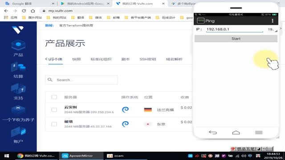Click the 东京 location text
This screenshot has height=160, width=285.
pyautogui.click(x=161, y=124)
